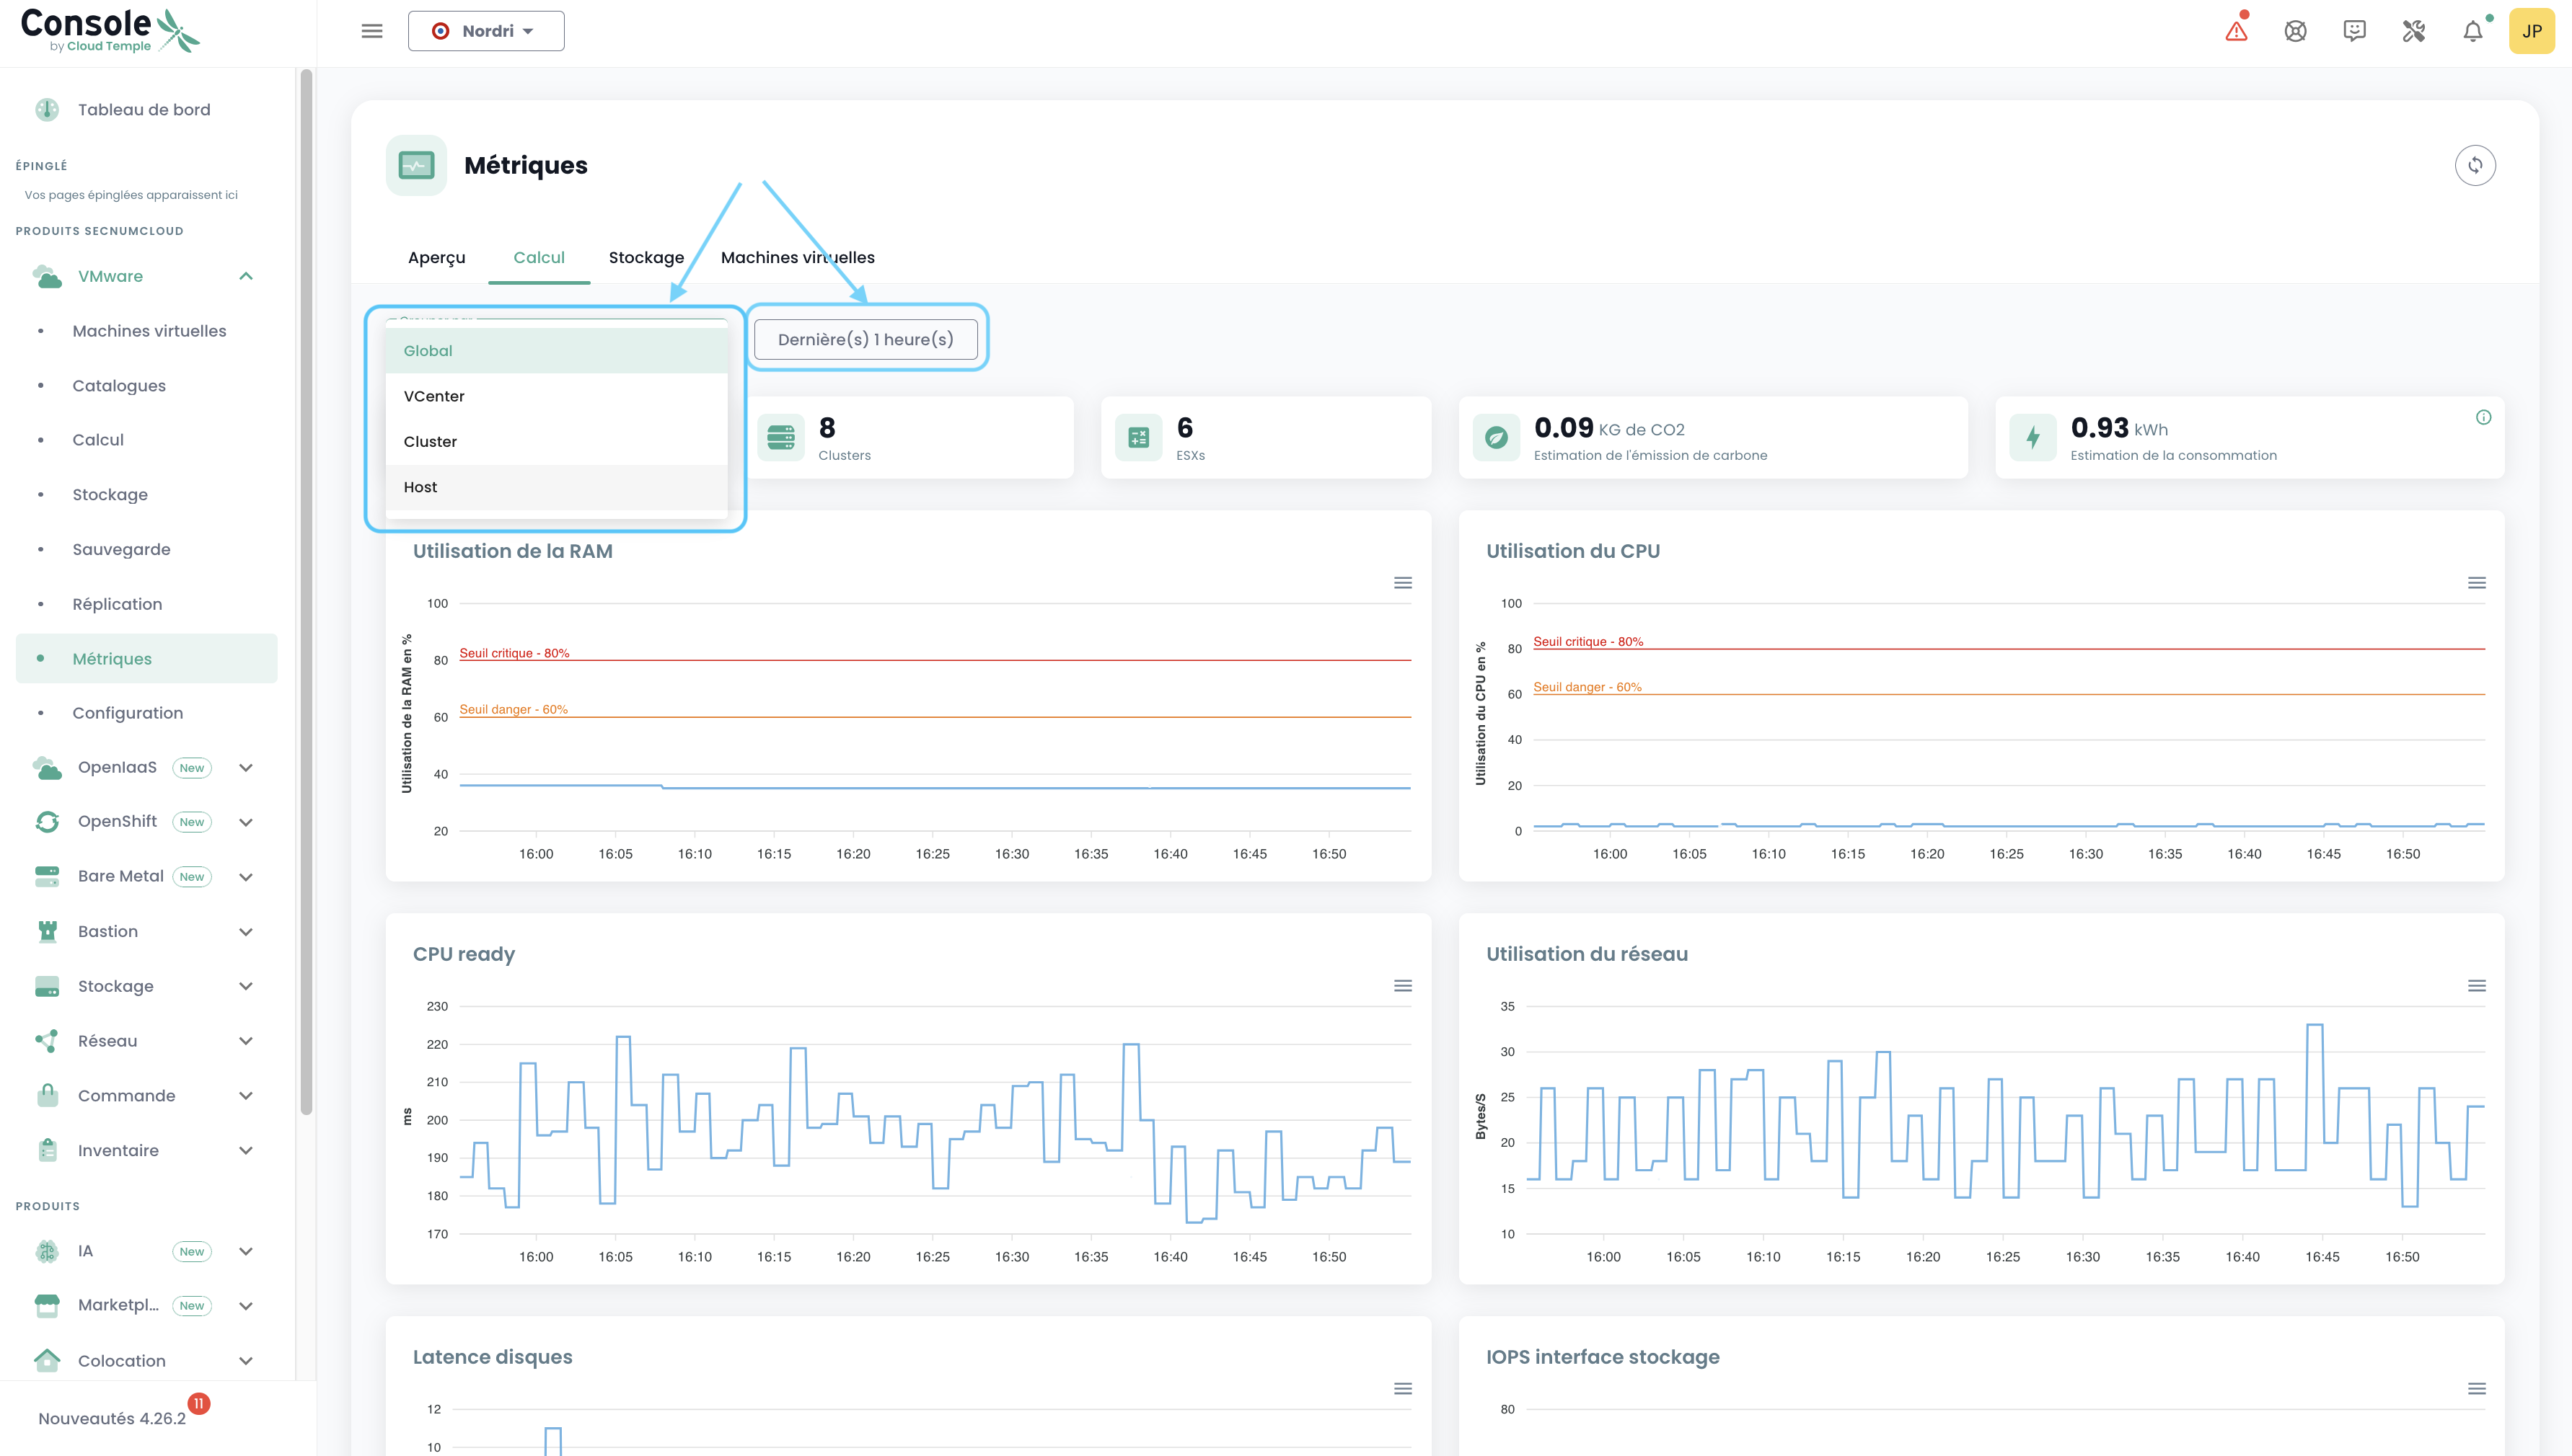Viewport: 2572px width, 1456px height.
Task: Open Nouveautés 4.26.2 link
Action: (112, 1418)
